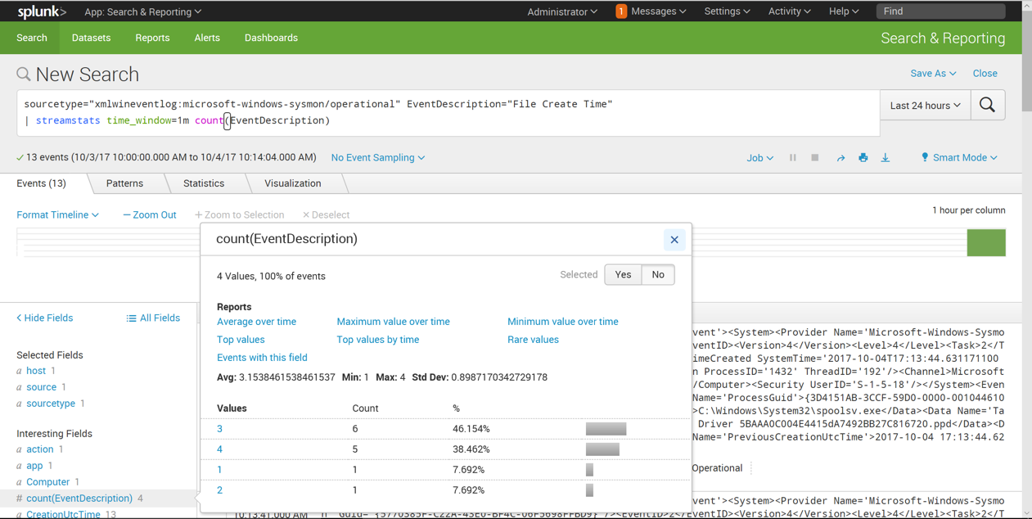This screenshot has height=519, width=1032.
Task: Open the Dashboards navigation item
Action: click(271, 38)
